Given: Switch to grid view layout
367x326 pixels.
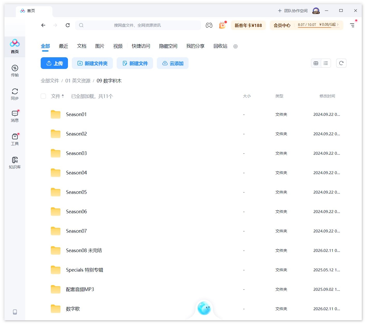Looking at the screenshot, I should [316, 63].
